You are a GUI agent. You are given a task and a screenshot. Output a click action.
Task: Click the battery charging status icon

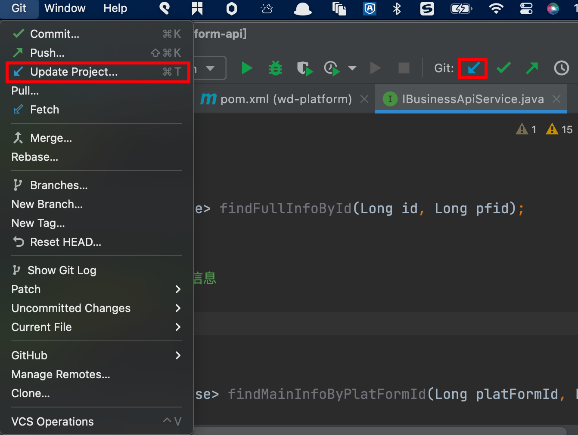461,9
